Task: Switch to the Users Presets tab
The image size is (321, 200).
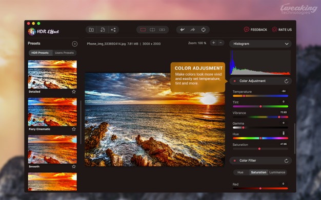Action: (64, 53)
